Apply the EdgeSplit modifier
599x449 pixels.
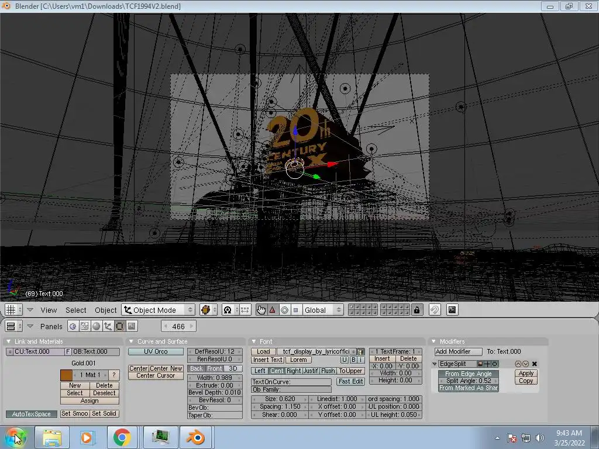point(526,374)
